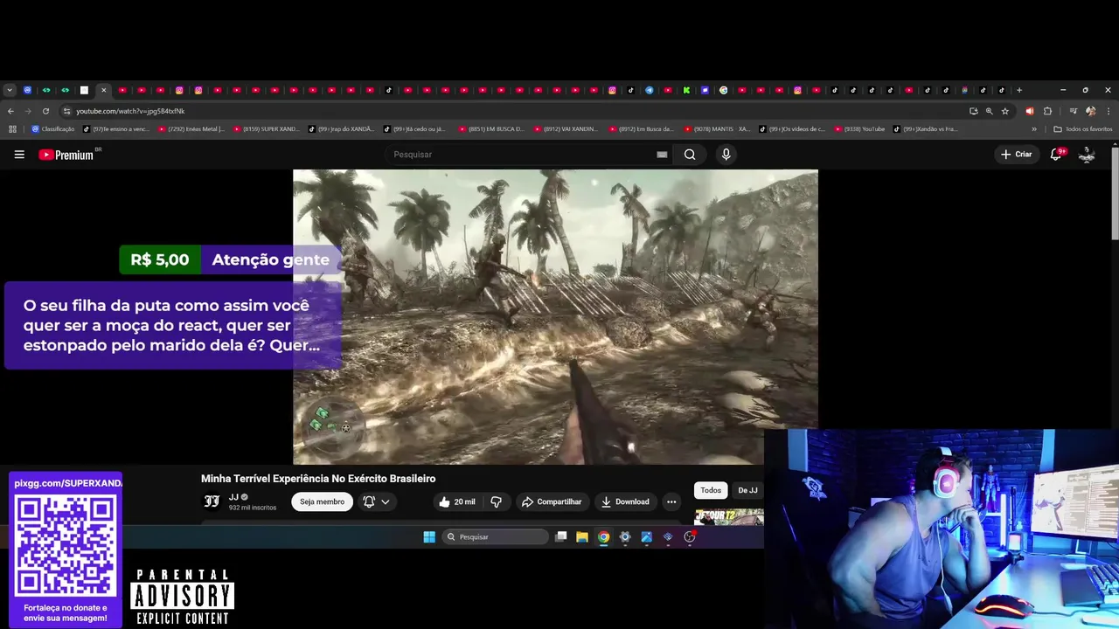Click the Download button under video

point(624,501)
